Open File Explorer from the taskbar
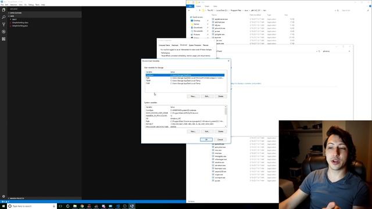 point(75,206)
